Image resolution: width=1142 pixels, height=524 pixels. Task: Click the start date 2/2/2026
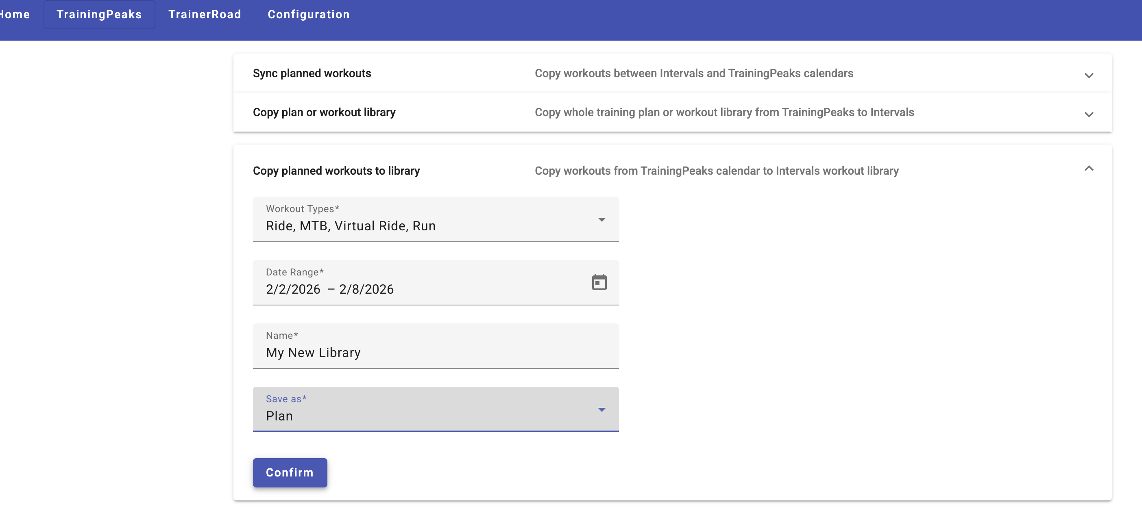coord(292,289)
